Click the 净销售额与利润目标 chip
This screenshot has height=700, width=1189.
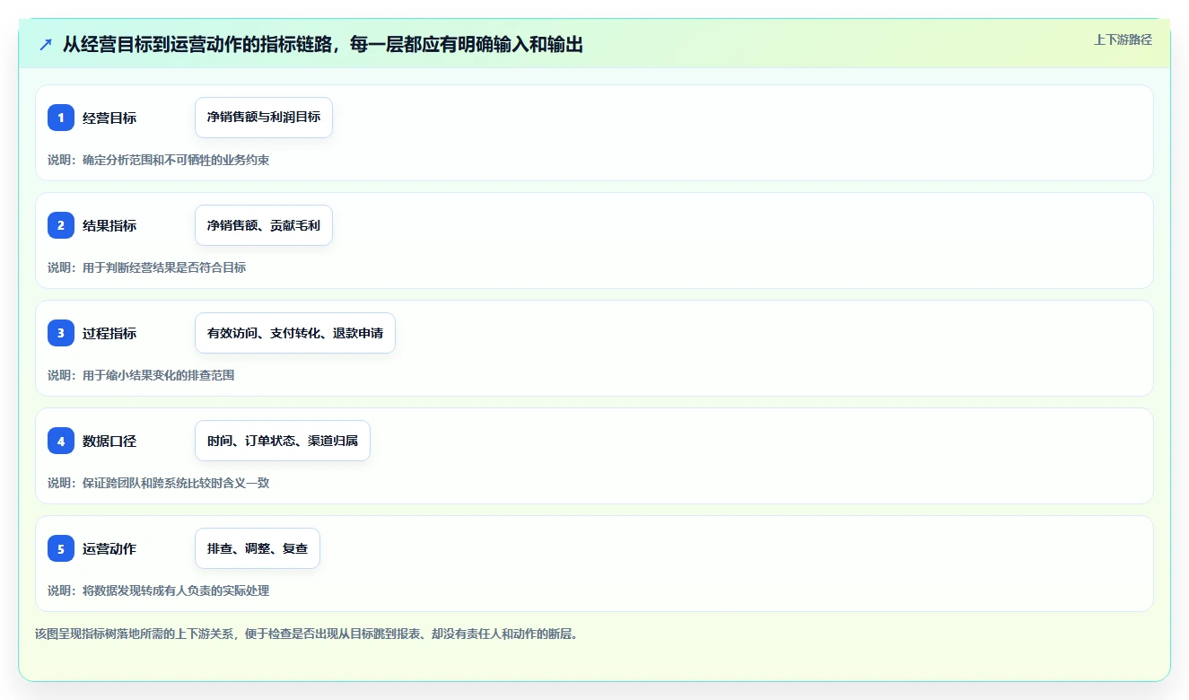click(x=264, y=118)
